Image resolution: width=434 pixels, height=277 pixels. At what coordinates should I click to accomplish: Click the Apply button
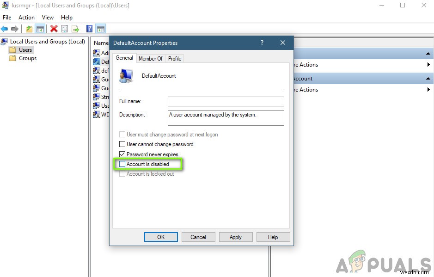tap(236, 237)
